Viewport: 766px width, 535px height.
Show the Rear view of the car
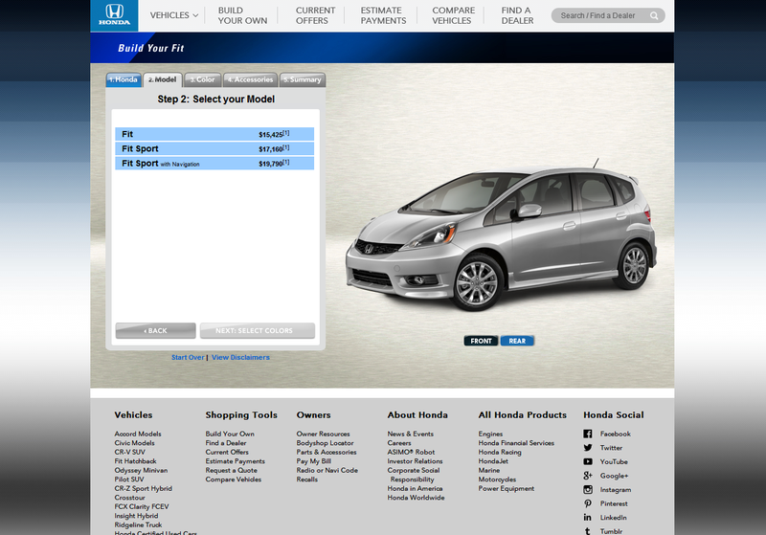pyautogui.click(x=517, y=341)
